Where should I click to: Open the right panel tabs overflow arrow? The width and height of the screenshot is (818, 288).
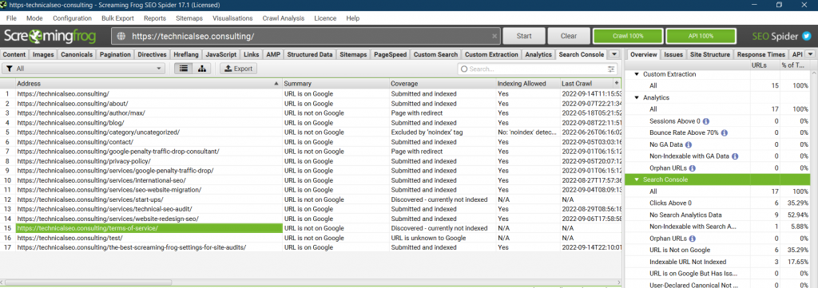[810, 54]
